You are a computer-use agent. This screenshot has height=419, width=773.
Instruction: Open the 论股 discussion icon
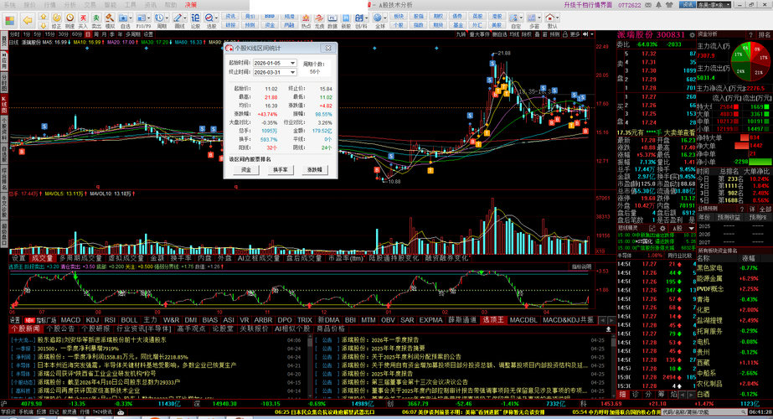(195, 21)
